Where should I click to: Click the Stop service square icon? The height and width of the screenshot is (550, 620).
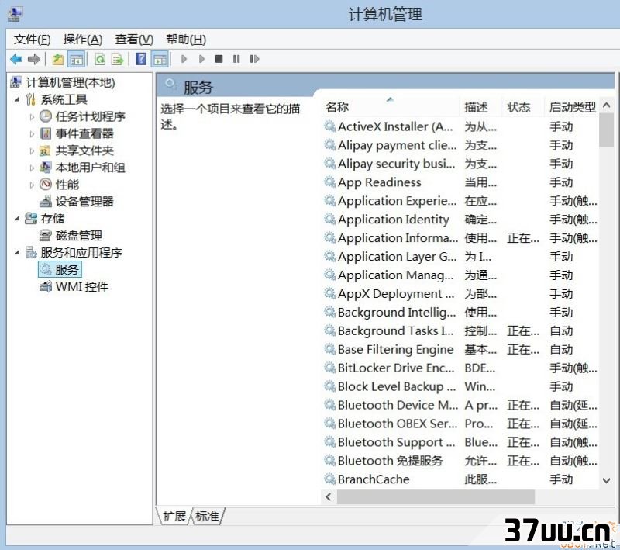219,60
